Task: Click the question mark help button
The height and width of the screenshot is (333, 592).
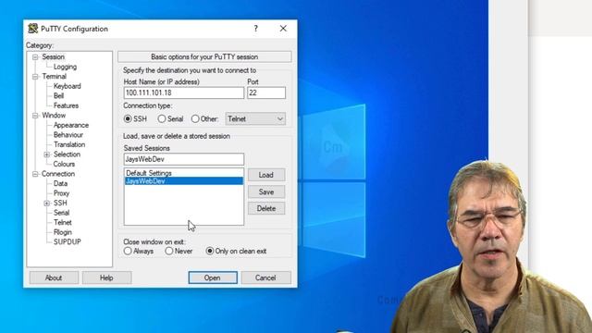Action: pos(256,29)
